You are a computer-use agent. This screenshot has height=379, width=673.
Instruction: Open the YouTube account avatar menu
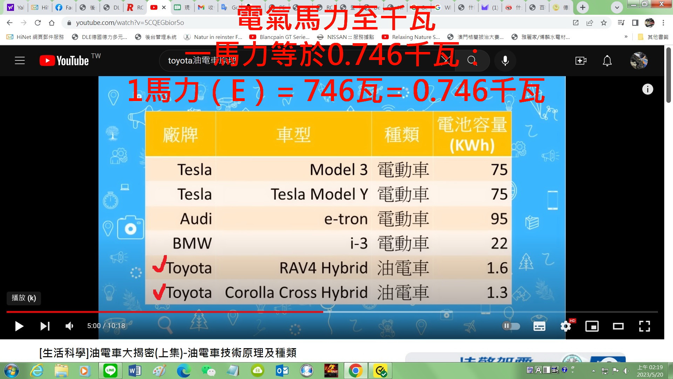point(639,60)
